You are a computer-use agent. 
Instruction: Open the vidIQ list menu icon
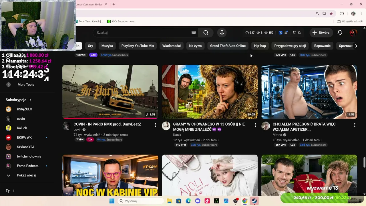click(286, 33)
